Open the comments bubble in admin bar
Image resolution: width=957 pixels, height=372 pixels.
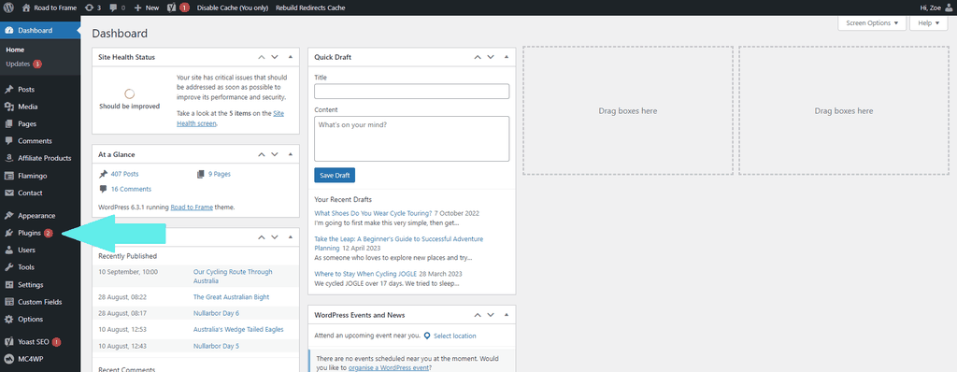point(117,7)
